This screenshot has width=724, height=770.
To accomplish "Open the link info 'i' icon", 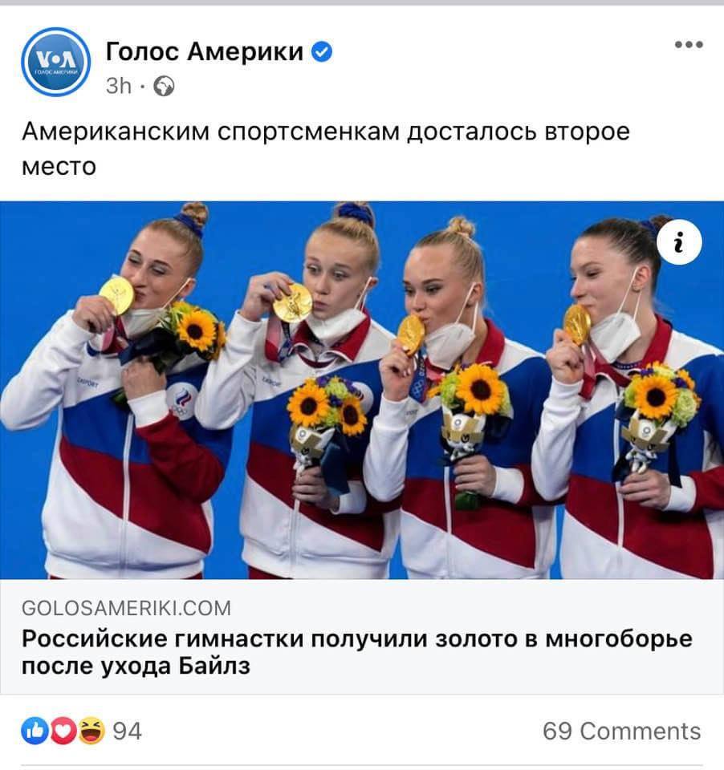I will (x=679, y=242).
